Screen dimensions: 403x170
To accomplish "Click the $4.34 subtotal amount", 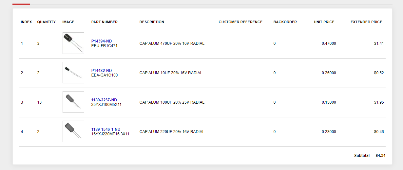I will point(380,156).
